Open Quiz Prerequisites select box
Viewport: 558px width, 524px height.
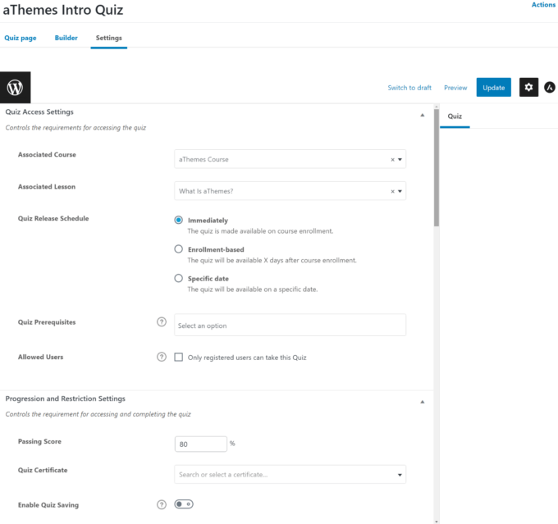click(290, 325)
